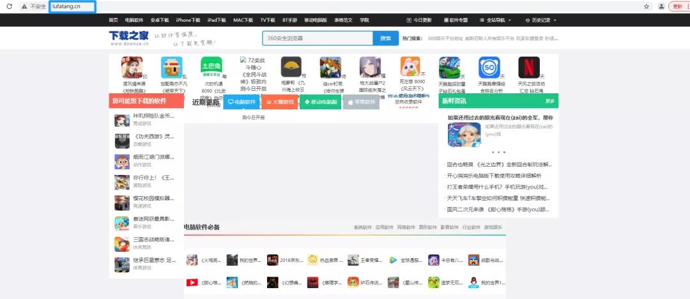Open the iPhone下载 nav item
This screenshot has height=299, width=690.
click(188, 20)
